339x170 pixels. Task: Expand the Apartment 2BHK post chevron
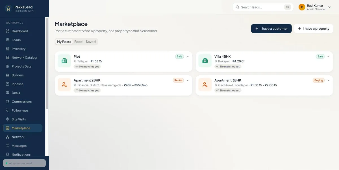(188, 80)
